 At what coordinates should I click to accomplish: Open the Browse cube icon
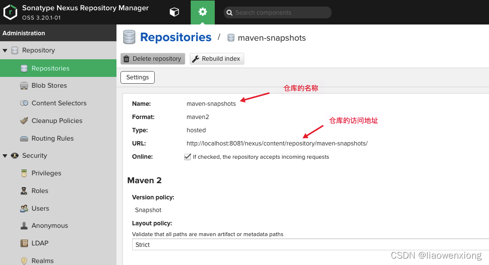click(x=174, y=12)
